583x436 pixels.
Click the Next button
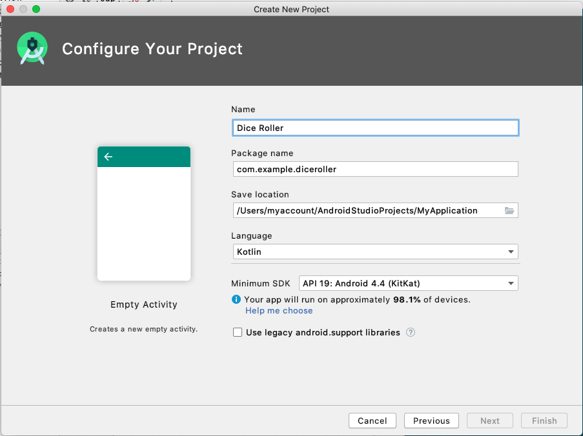[490, 421]
